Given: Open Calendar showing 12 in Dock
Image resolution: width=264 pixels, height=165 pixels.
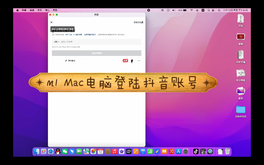Looking at the screenshot, I should (100, 152).
